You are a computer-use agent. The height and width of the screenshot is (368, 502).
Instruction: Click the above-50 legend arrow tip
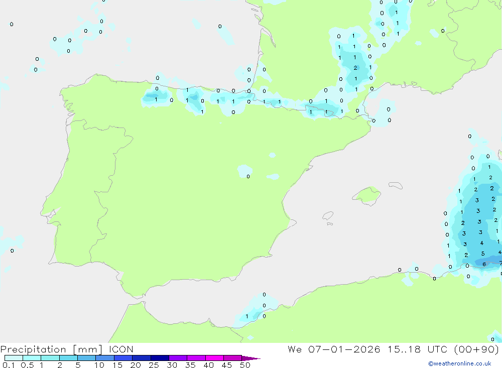tap(252, 358)
